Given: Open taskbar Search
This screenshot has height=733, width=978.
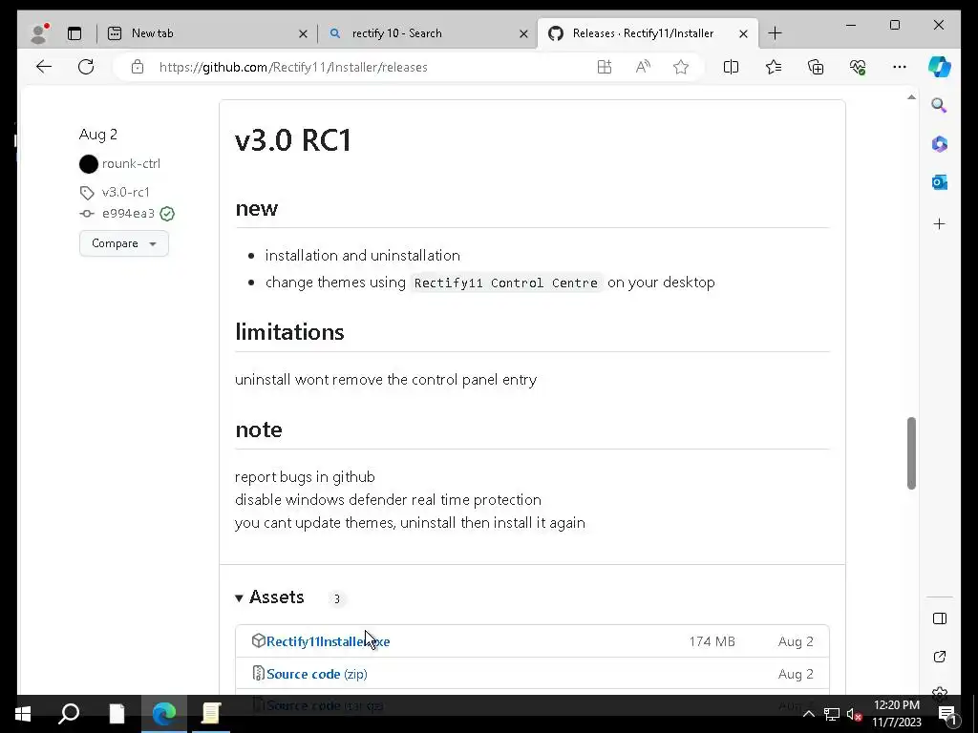Looking at the screenshot, I should (69, 714).
